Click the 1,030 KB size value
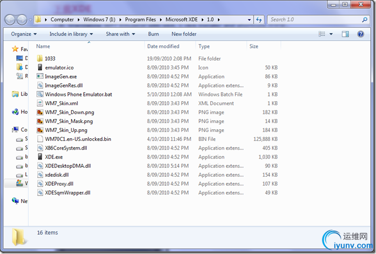The height and width of the screenshot is (254, 376). point(268,157)
